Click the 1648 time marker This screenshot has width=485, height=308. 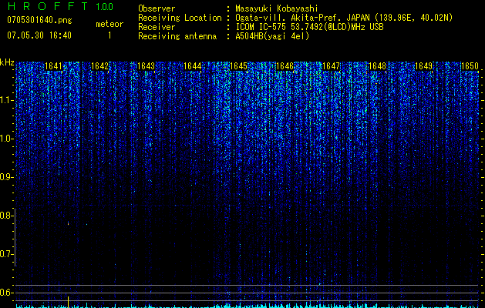pos(377,66)
